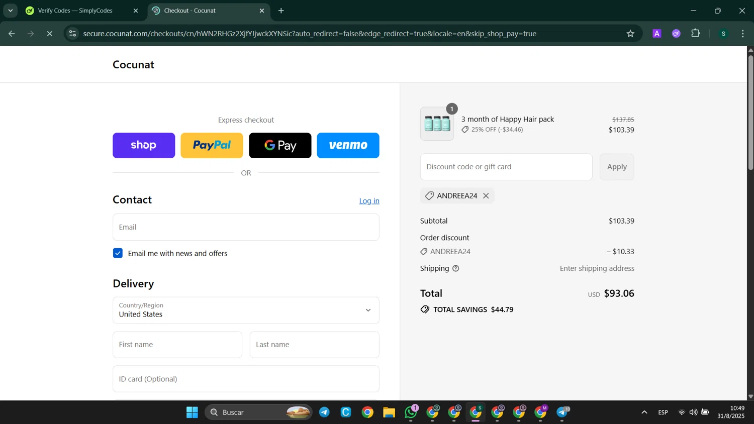The width and height of the screenshot is (754, 424).
Task: Open the clock showing 10:49
Action: click(x=731, y=412)
